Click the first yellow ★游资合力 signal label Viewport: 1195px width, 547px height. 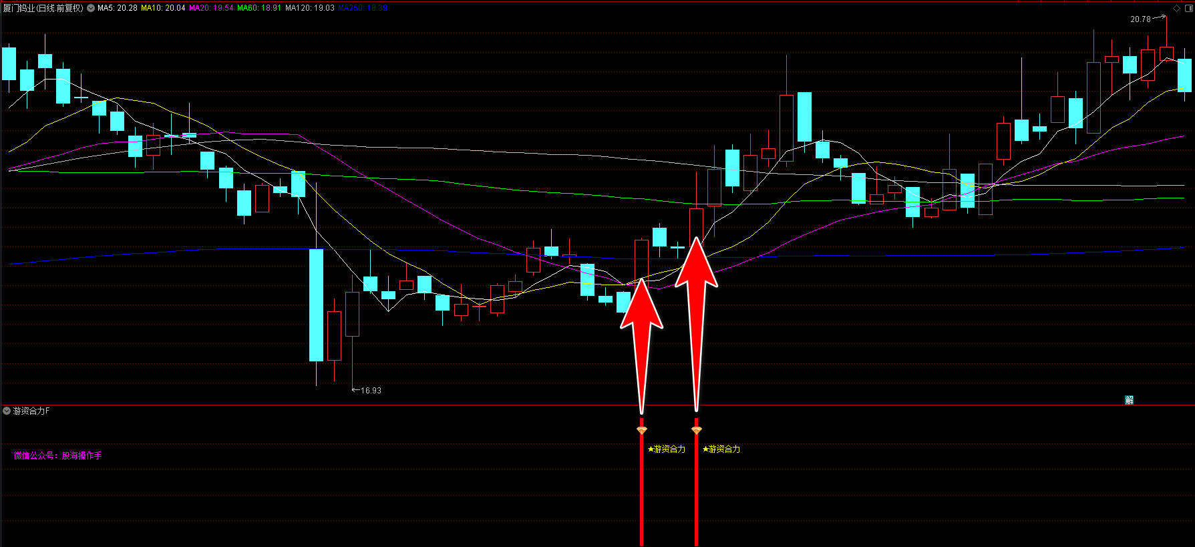(x=667, y=449)
